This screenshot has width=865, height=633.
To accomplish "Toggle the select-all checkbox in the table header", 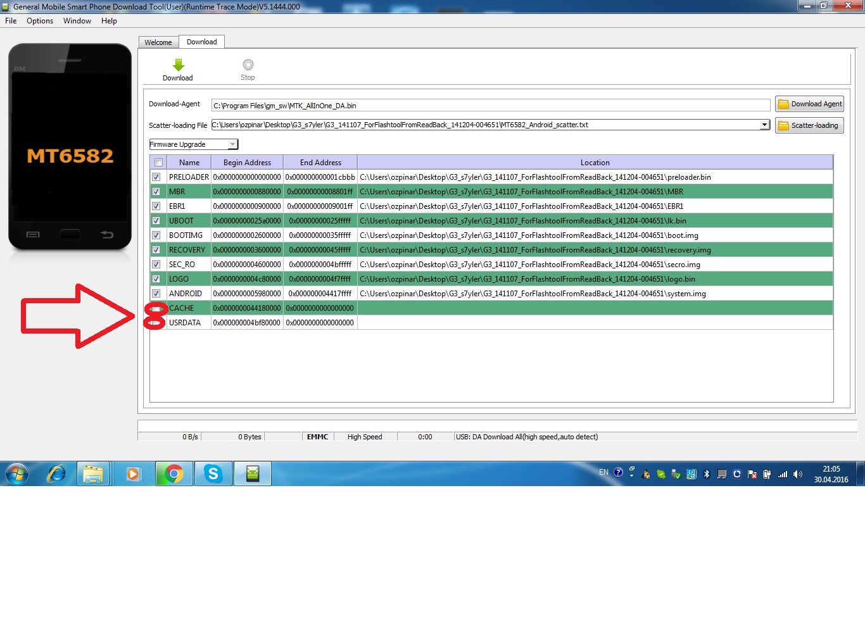I will tap(158, 163).
